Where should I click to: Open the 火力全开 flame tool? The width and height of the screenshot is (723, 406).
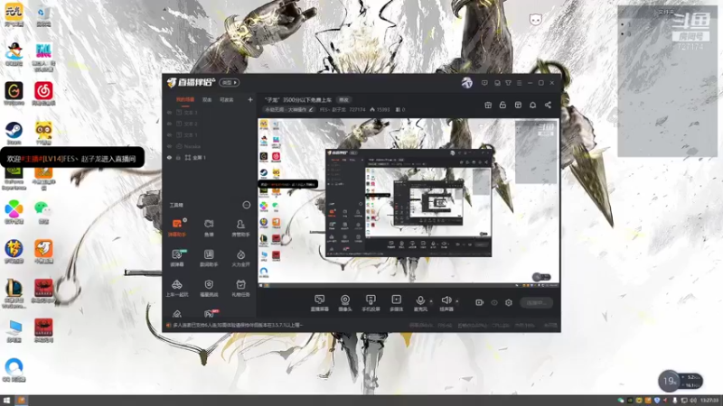point(240,258)
